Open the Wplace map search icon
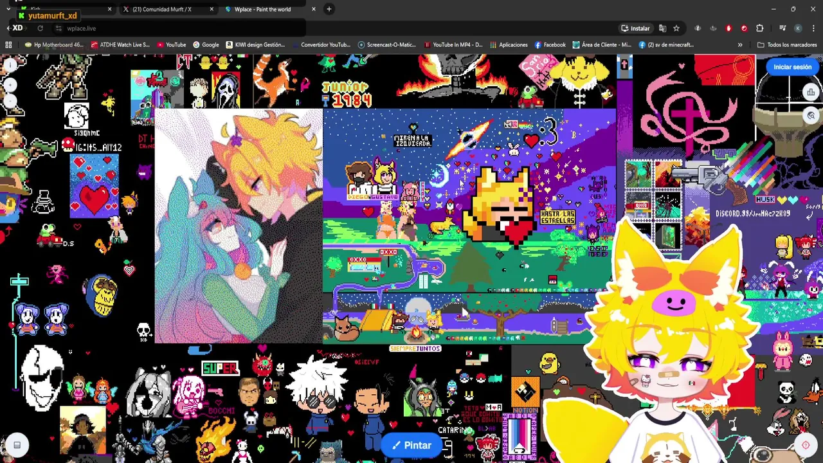The height and width of the screenshot is (463, 823). click(x=811, y=116)
